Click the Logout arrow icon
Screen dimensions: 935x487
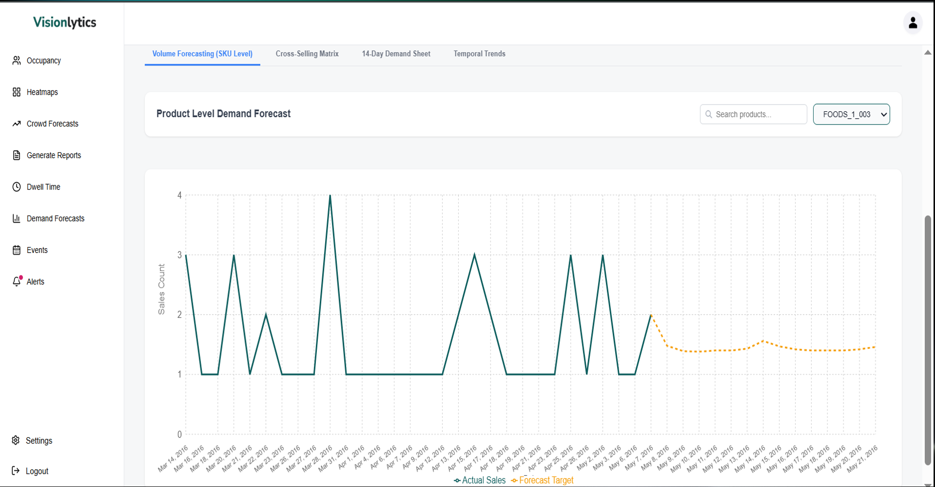(x=16, y=470)
